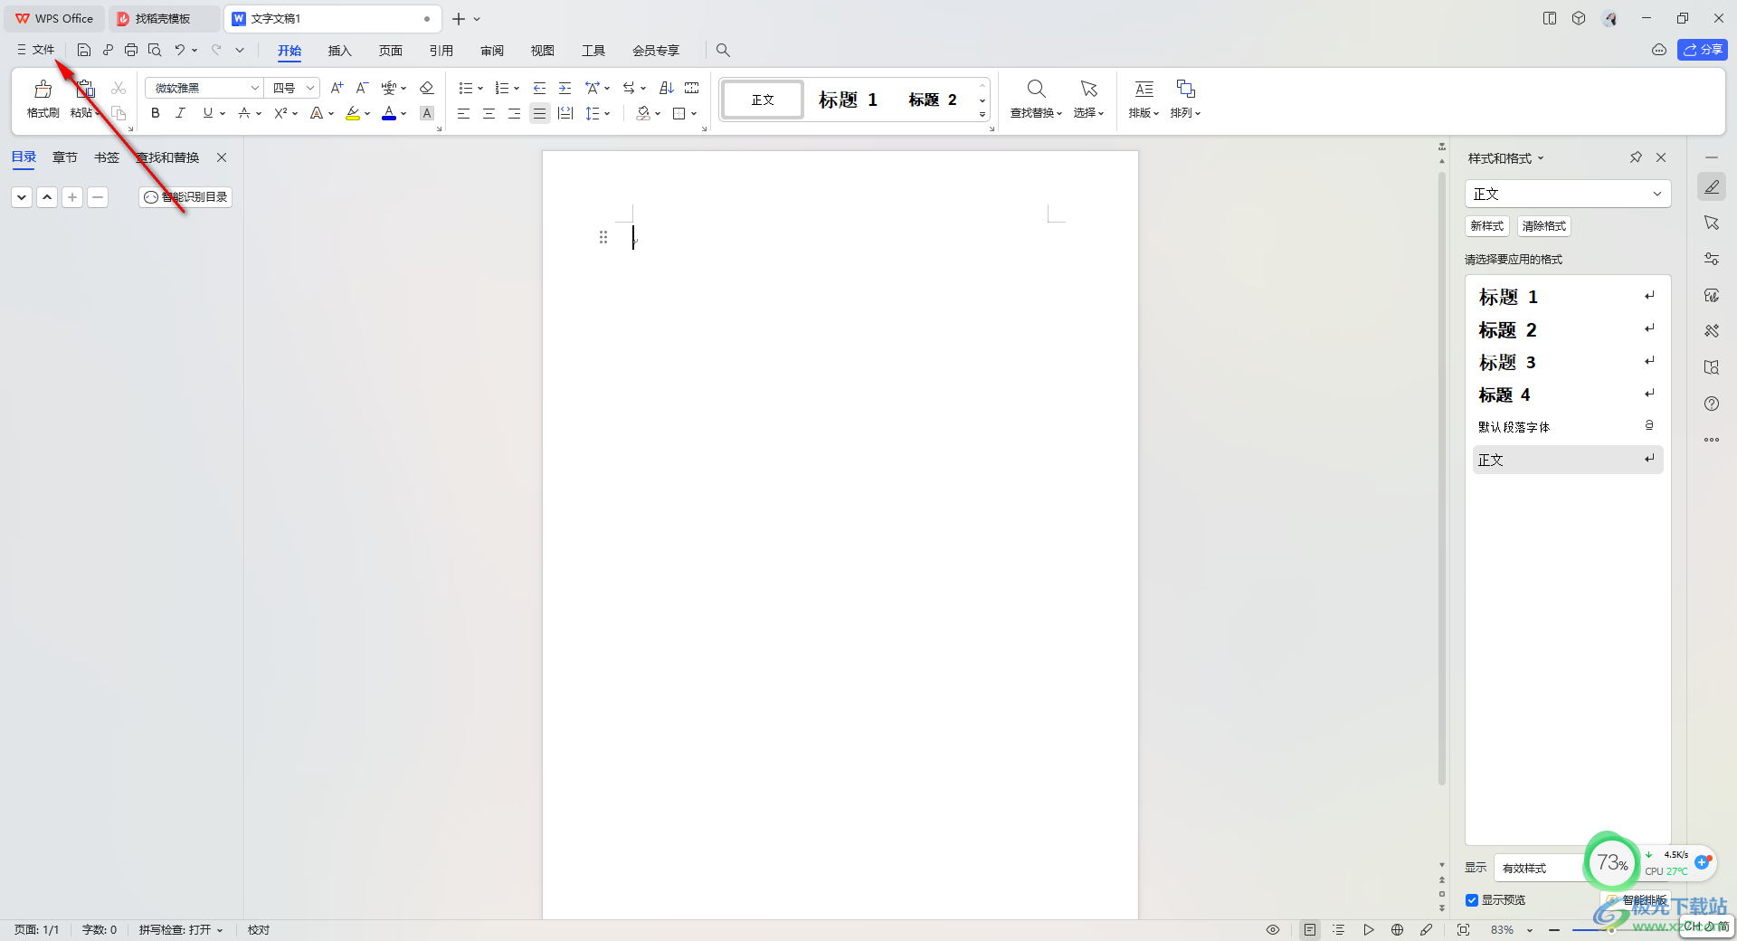Select the 标题 2 style in ribbon gallery

(x=933, y=100)
